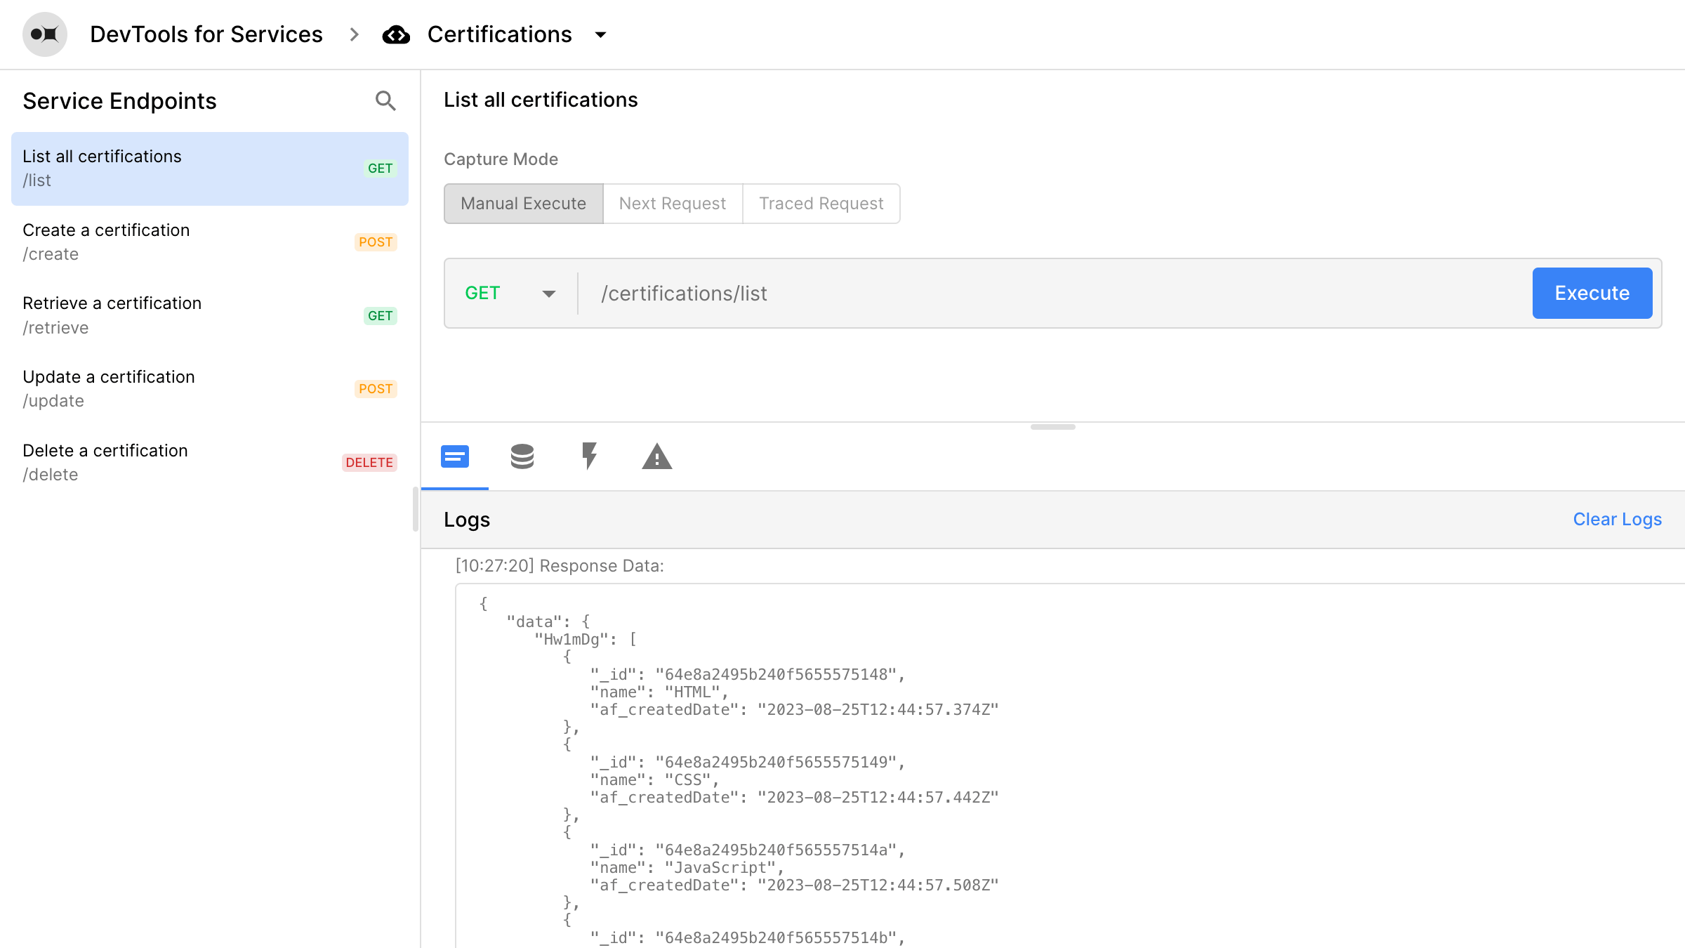Image resolution: width=1685 pixels, height=948 pixels.
Task: Select Next Request capture mode
Action: (673, 204)
